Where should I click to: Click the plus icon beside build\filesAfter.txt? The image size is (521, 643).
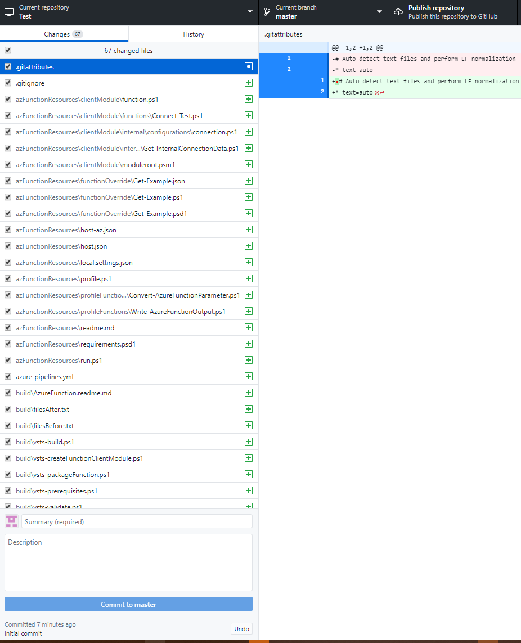248,409
